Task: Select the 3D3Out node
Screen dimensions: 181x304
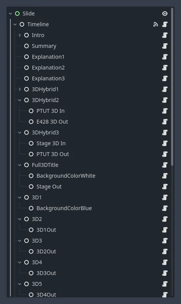Action: click(46, 273)
